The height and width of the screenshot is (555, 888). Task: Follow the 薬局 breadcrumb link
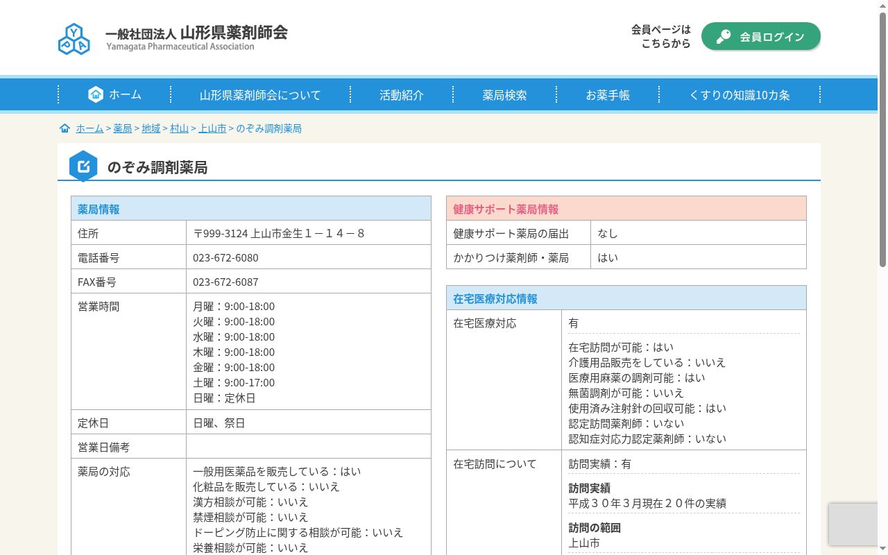pos(123,128)
